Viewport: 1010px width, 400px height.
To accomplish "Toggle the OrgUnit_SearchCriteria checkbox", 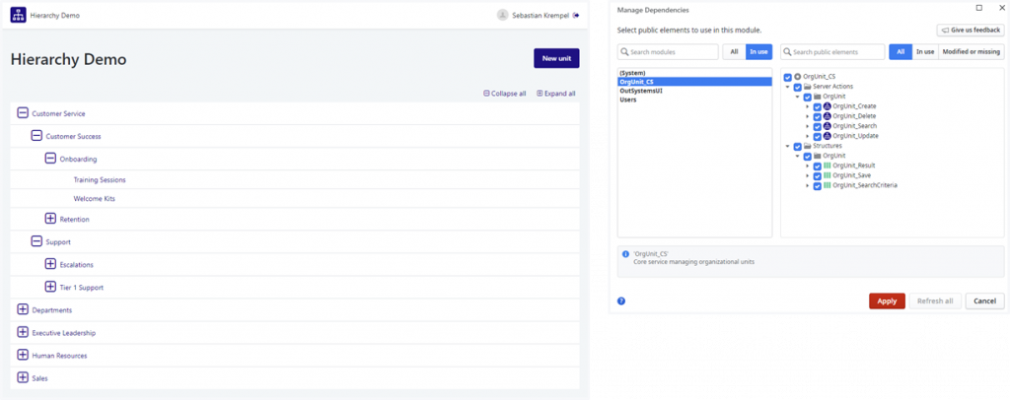I will pos(817,185).
